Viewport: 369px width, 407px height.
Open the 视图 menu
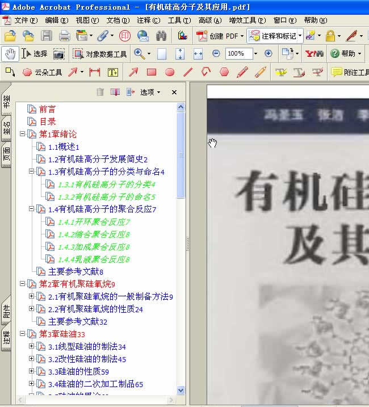(x=87, y=20)
